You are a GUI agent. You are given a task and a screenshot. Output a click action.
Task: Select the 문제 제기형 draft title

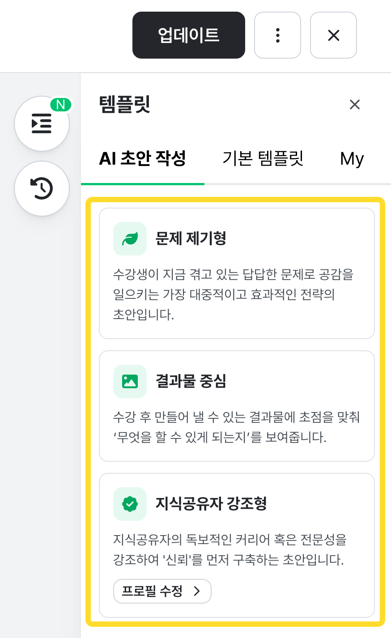tap(191, 238)
